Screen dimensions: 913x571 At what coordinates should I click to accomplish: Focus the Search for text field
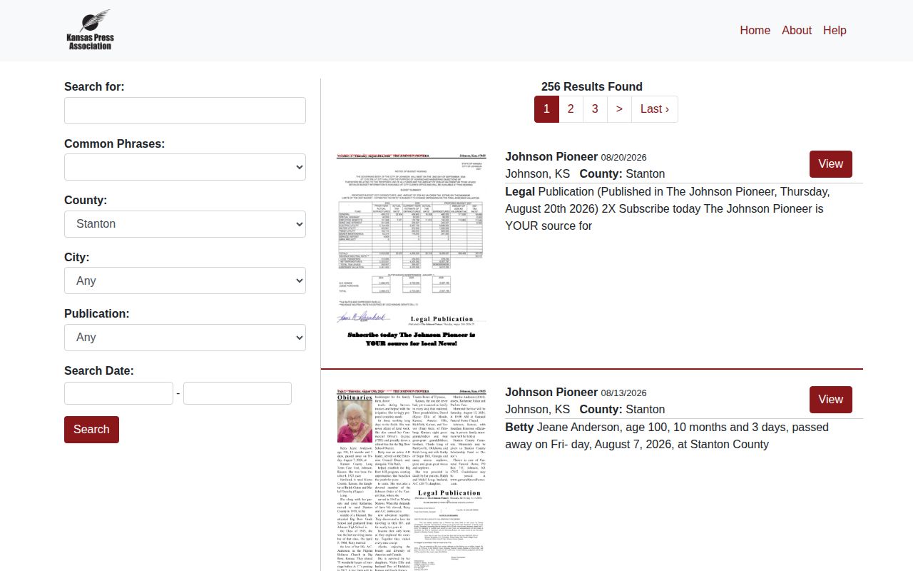(x=185, y=111)
